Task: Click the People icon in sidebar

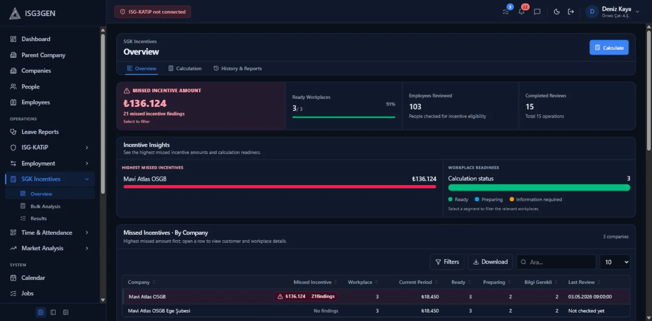Action: click(x=13, y=86)
